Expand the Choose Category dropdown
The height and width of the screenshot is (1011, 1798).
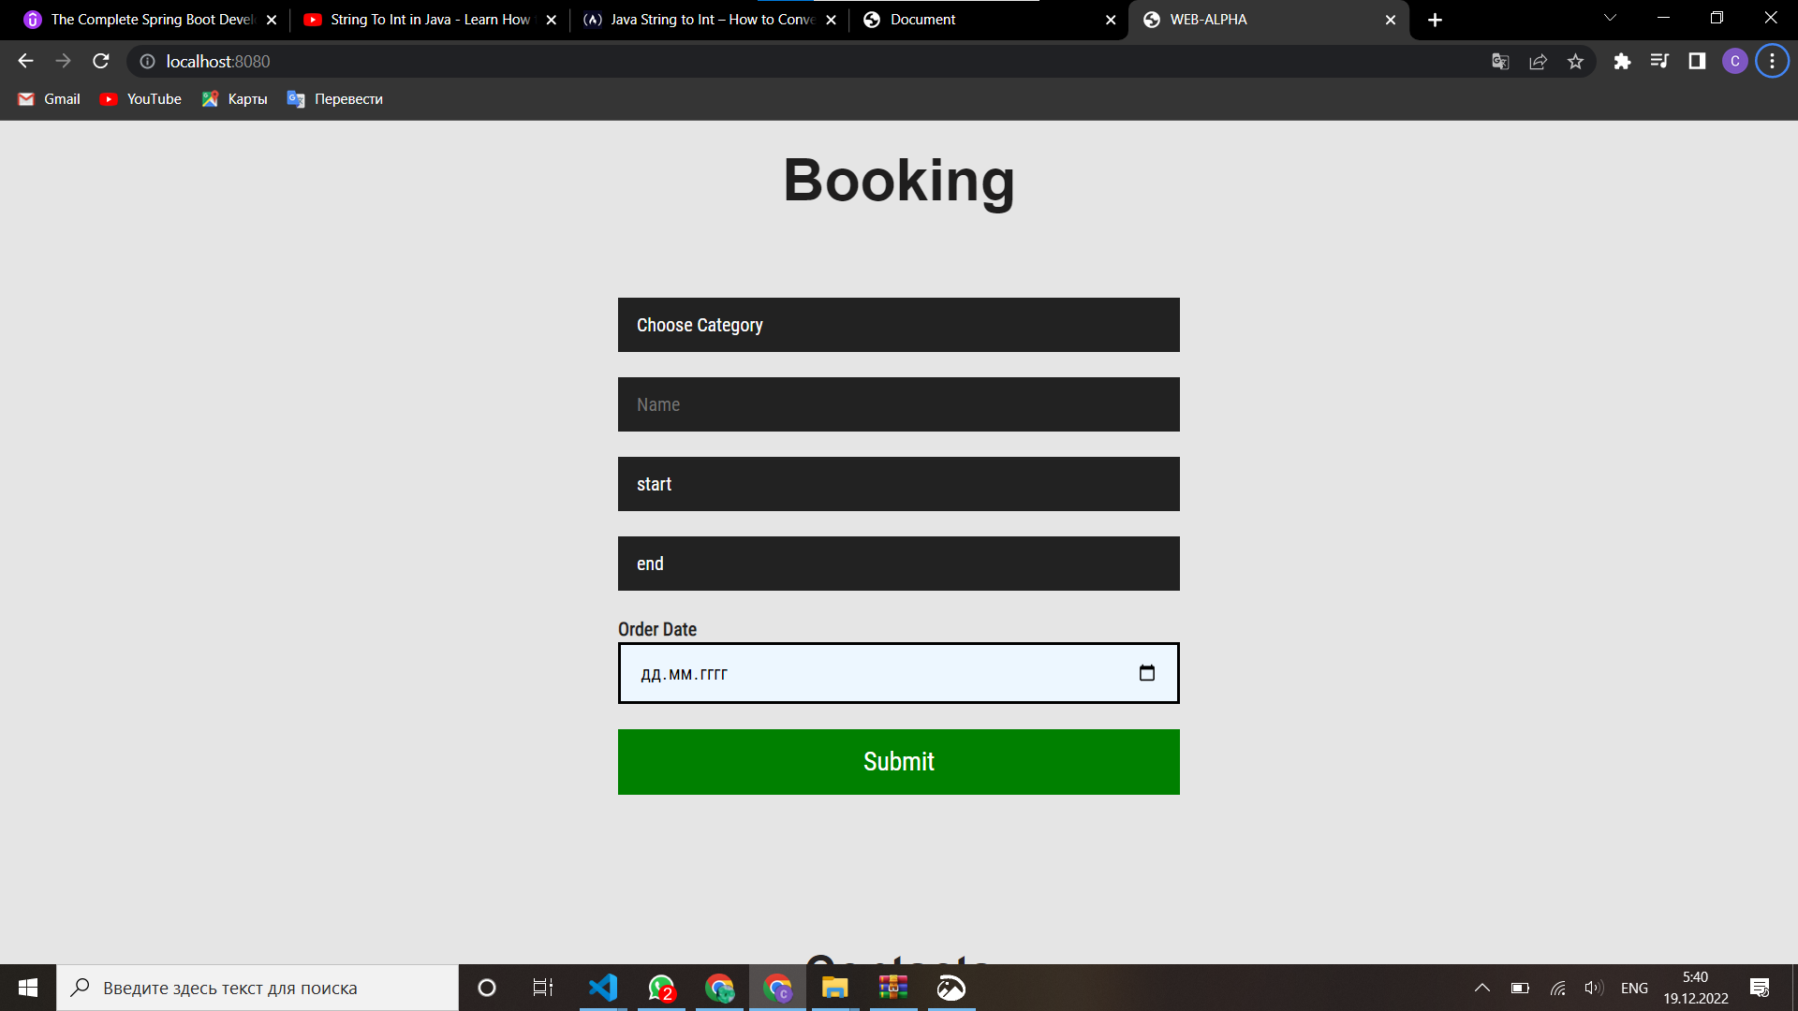click(x=898, y=325)
